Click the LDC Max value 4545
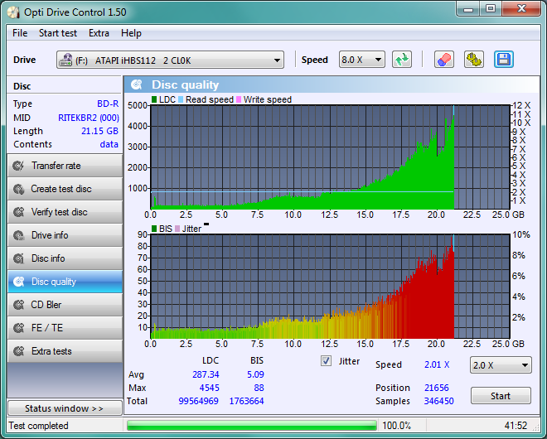 click(210, 388)
